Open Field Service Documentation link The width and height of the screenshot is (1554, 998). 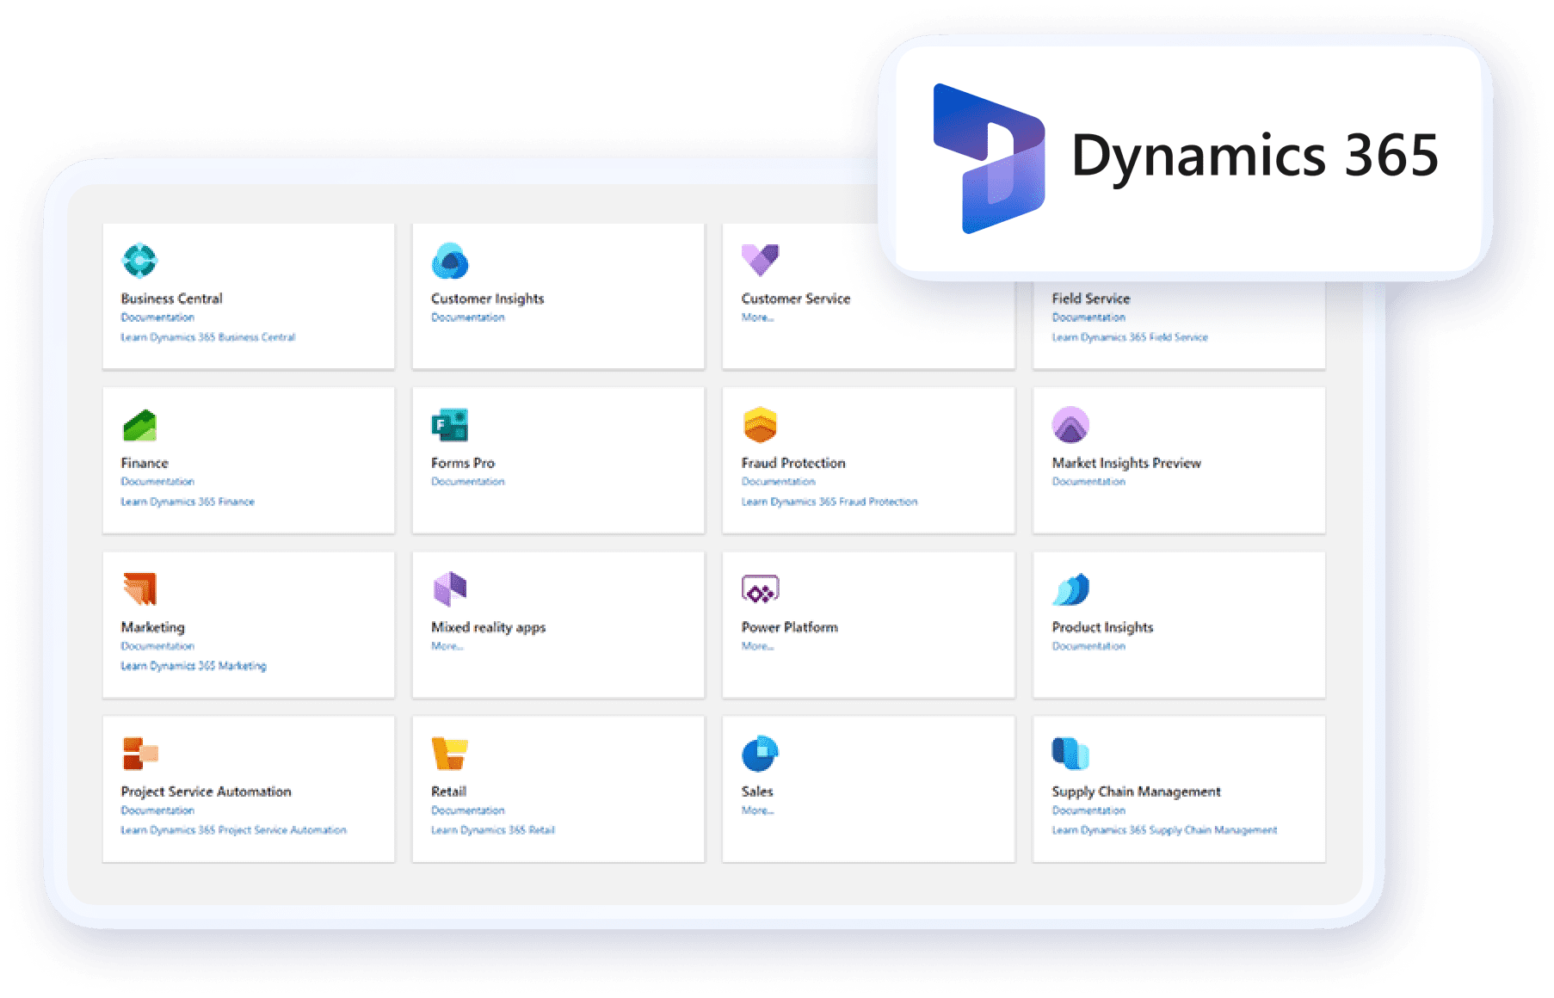coord(1088,317)
